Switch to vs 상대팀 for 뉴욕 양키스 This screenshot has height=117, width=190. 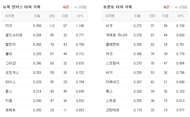[x=80, y=7]
